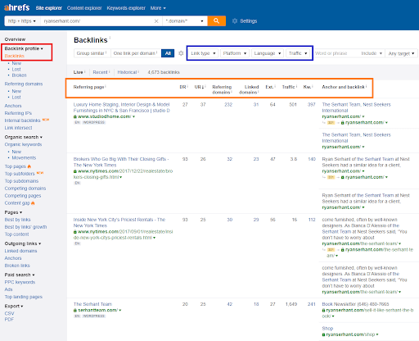Sort by the UR column header

click(x=200, y=87)
